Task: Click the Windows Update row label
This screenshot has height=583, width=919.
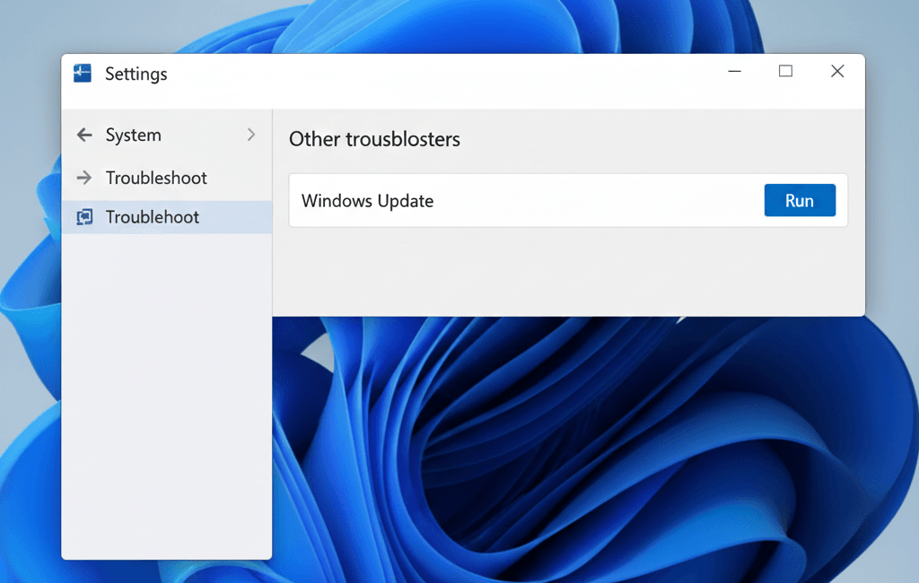Action: [x=367, y=201]
